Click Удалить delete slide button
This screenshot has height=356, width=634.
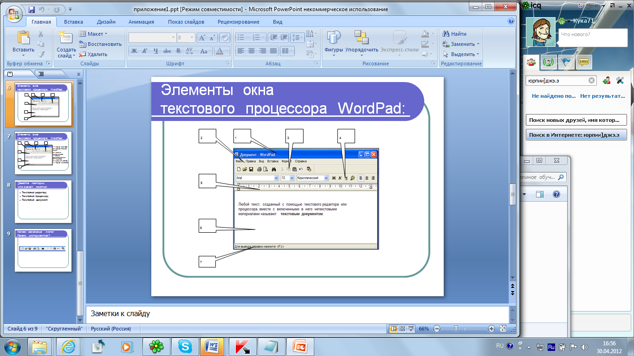pos(93,54)
